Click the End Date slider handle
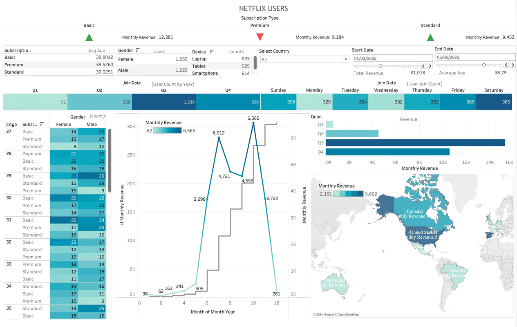The image size is (517, 327). pyautogui.click(x=484, y=65)
